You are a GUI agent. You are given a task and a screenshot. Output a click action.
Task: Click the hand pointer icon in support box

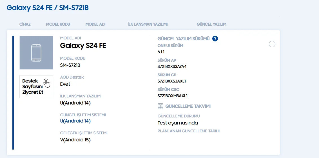click(47, 83)
